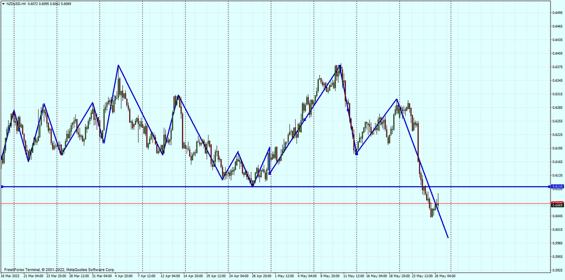Click the left anchor point of horizontal line
565x280 pixels.
[2, 187]
